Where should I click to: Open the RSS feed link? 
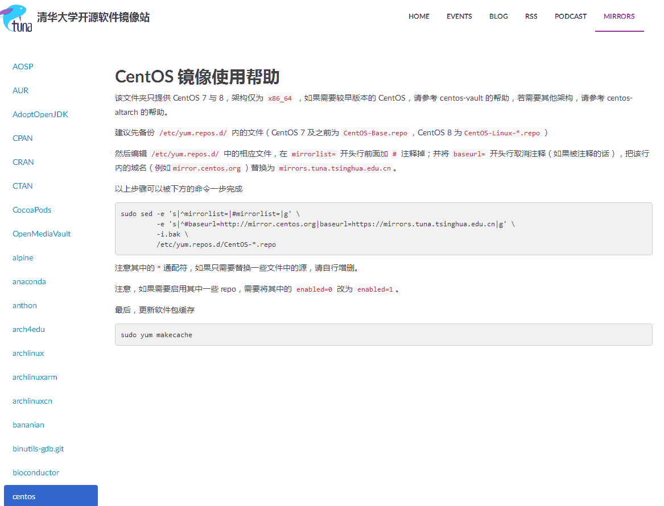[531, 16]
